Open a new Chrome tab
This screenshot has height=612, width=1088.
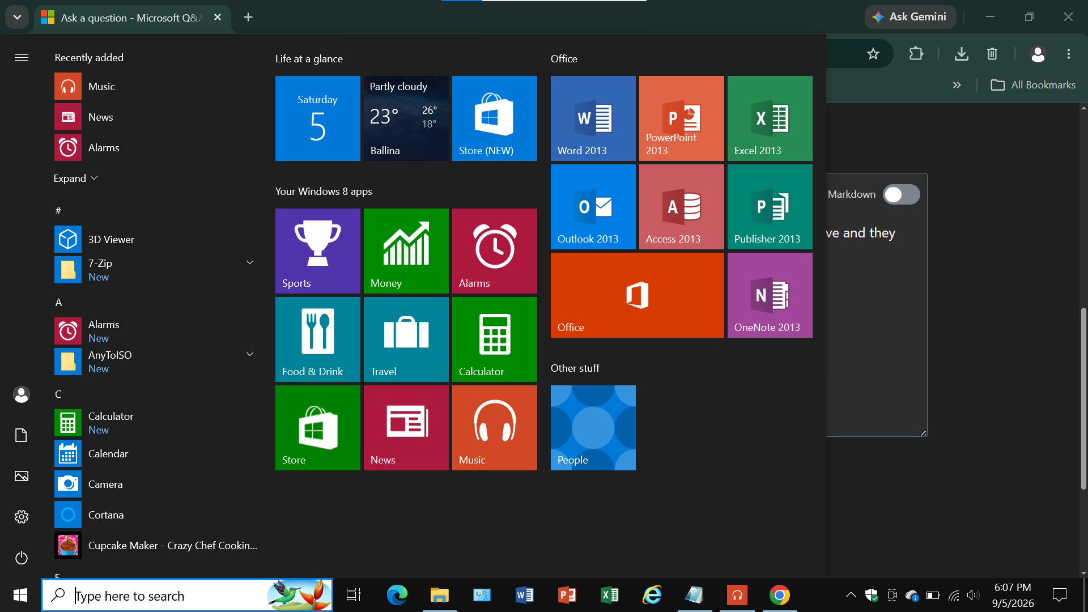click(248, 17)
